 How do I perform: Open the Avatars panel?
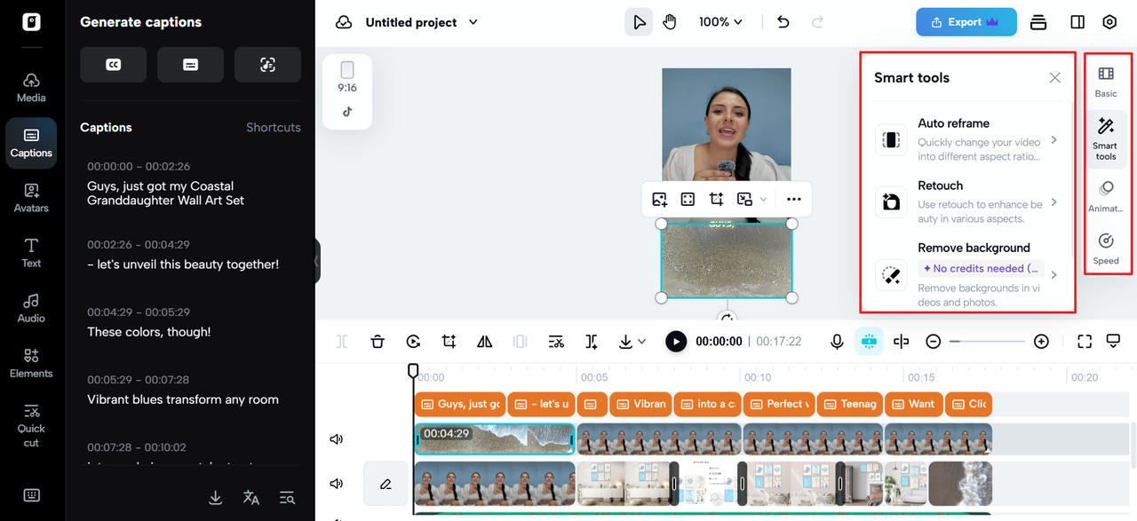31,197
